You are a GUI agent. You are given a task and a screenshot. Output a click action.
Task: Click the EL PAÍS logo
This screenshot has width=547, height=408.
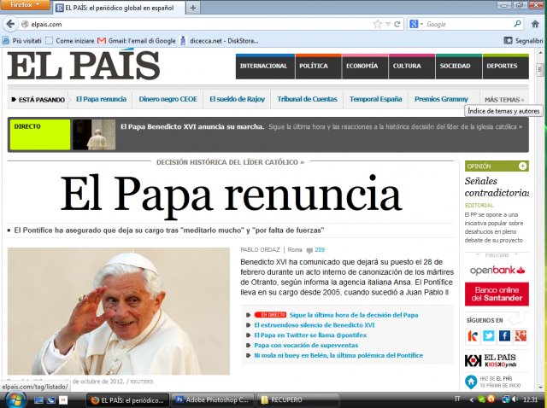pyautogui.click(x=84, y=65)
